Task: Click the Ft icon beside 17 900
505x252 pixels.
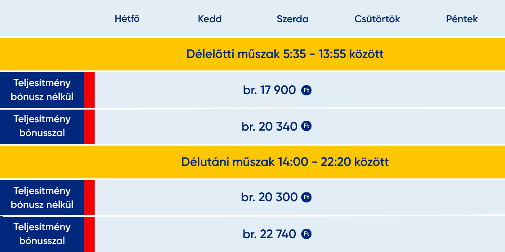Action: [306, 90]
